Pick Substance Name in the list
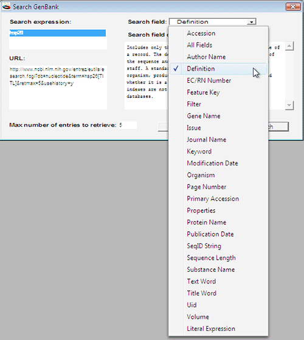The height and width of the screenshot is (340, 304). [218, 269]
